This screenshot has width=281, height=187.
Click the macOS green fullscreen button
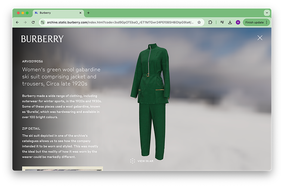click(27, 13)
